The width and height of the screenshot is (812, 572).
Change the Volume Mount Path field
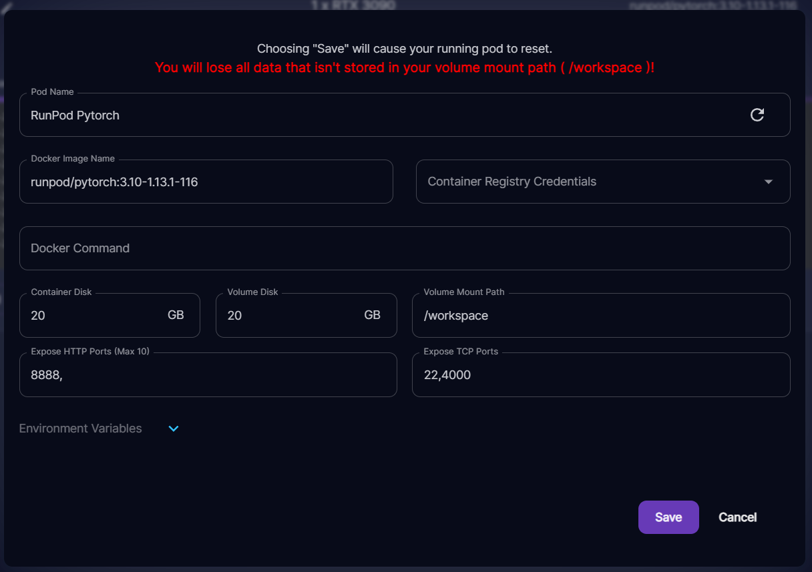(x=601, y=315)
